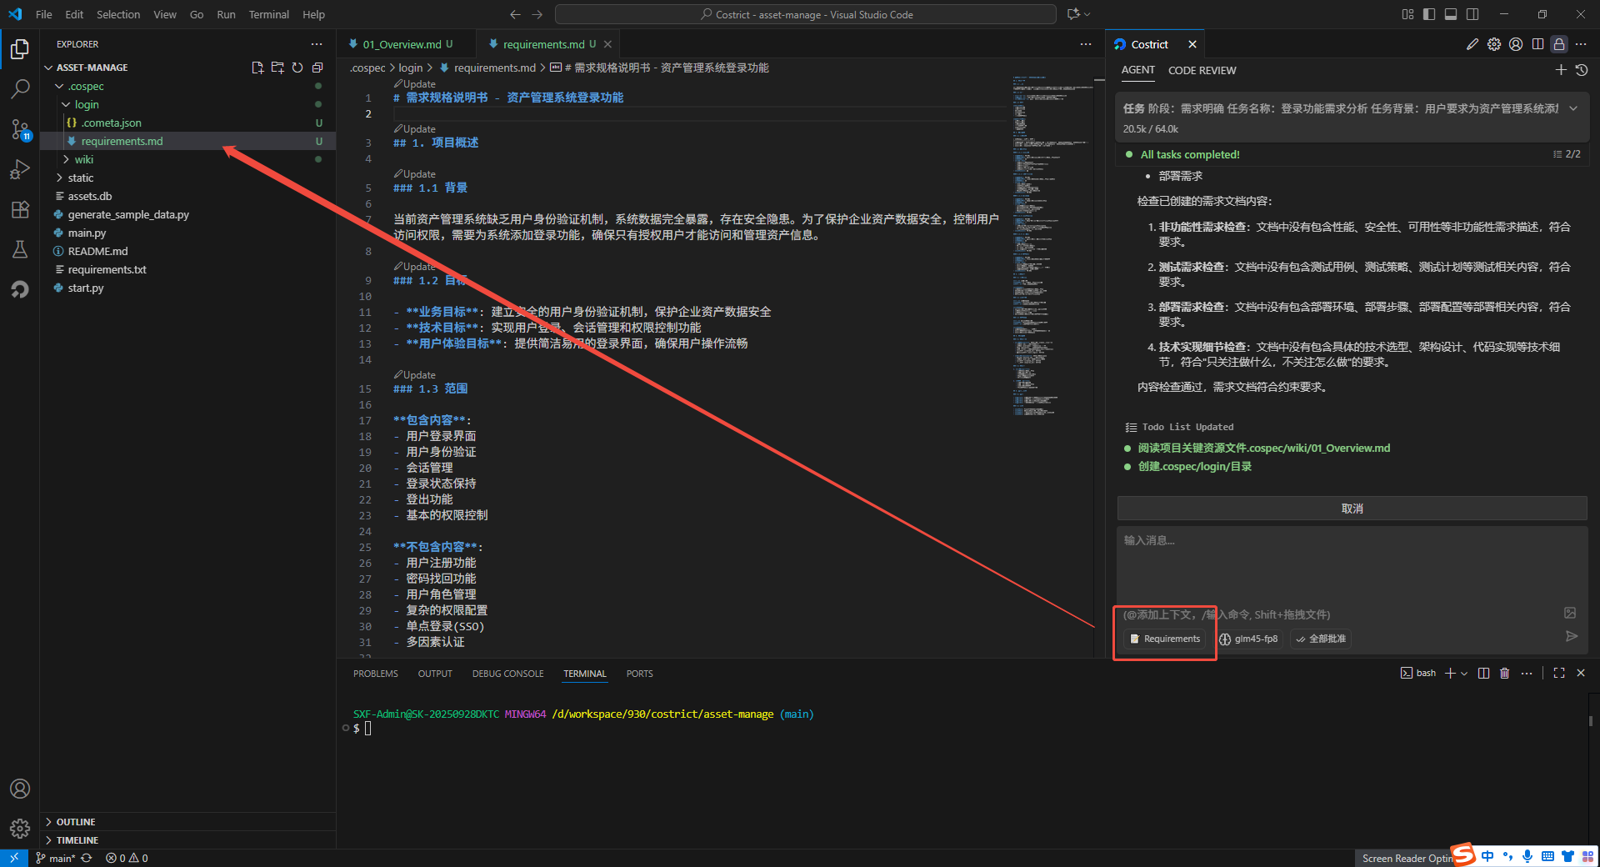
Task: Toggle the primary side bar visibility
Action: pos(1429,14)
